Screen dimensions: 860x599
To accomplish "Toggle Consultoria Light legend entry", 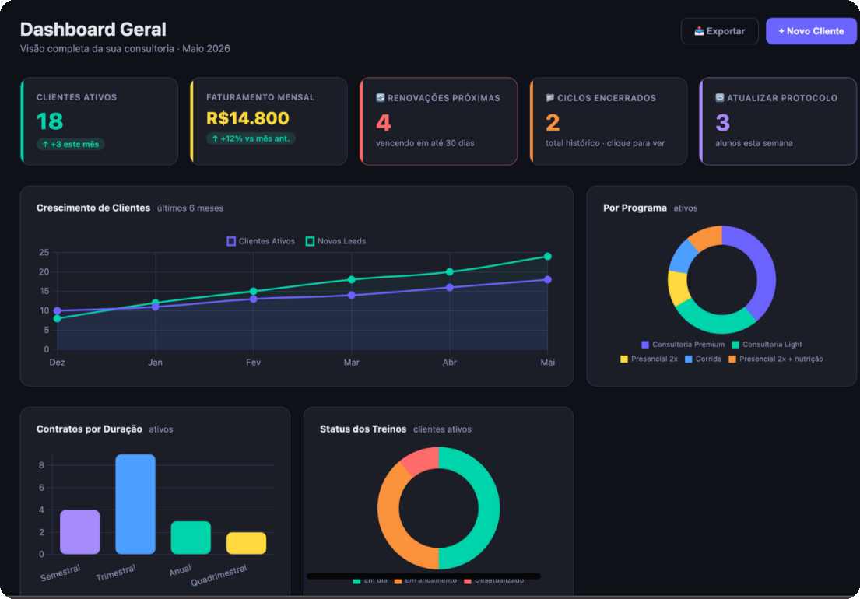I will click(x=767, y=345).
